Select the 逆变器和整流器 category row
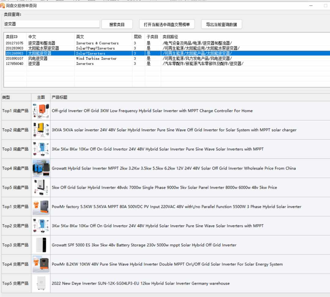 [x=42, y=43]
